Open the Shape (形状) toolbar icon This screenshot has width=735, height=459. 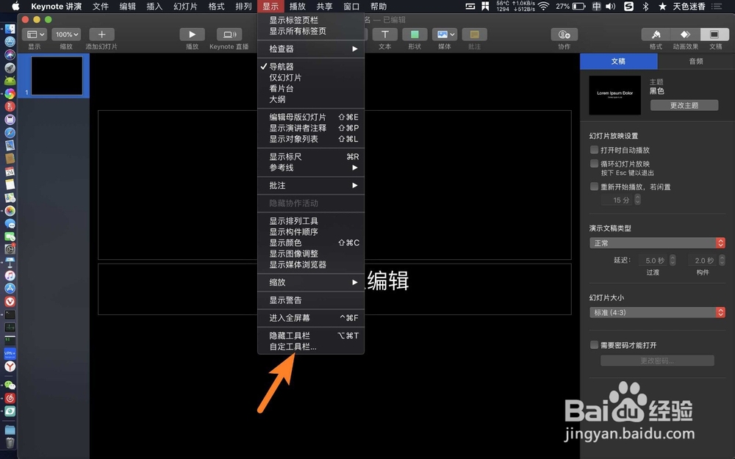[x=415, y=35]
